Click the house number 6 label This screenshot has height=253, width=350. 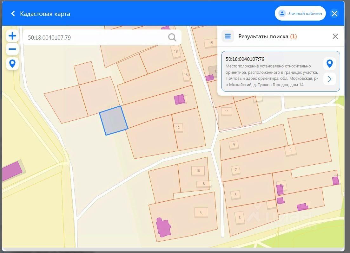(x=201, y=212)
